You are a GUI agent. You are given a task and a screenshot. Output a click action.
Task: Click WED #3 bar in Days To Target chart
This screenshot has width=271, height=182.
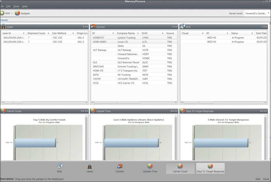(x=221, y=143)
